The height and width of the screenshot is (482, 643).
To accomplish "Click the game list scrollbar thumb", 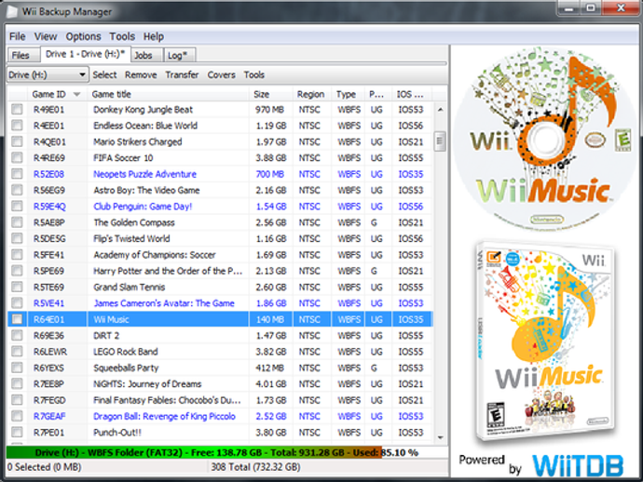I will tap(440, 141).
